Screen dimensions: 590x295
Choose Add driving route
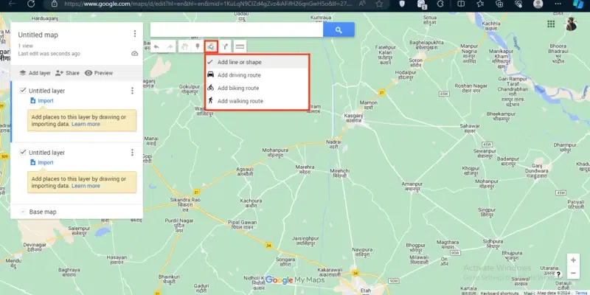pyautogui.click(x=257, y=75)
